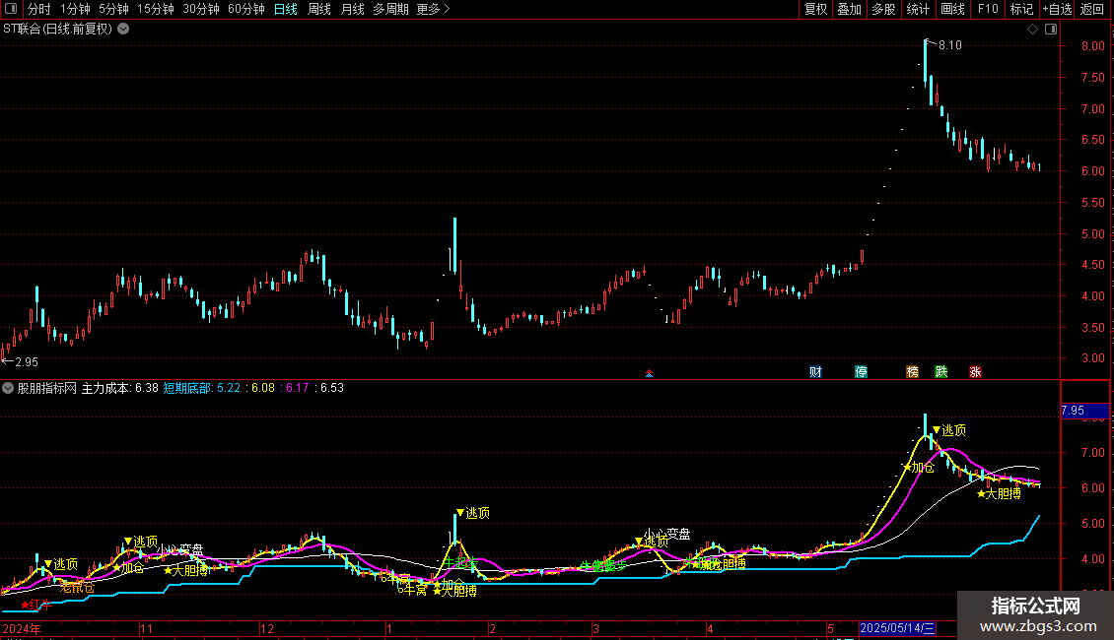This screenshot has width=1114, height=640.
Task: Click the diamond marker icon above the chart
Action: click(1033, 30)
